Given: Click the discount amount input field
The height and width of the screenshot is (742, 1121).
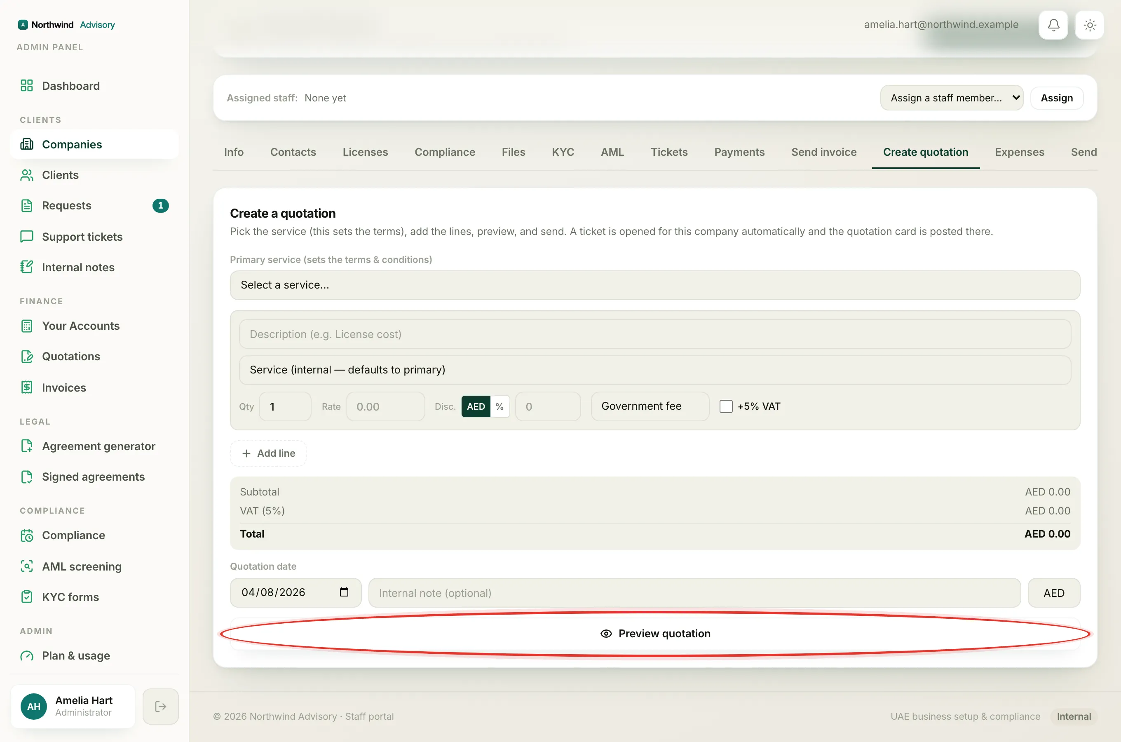Looking at the screenshot, I should 548,406.
